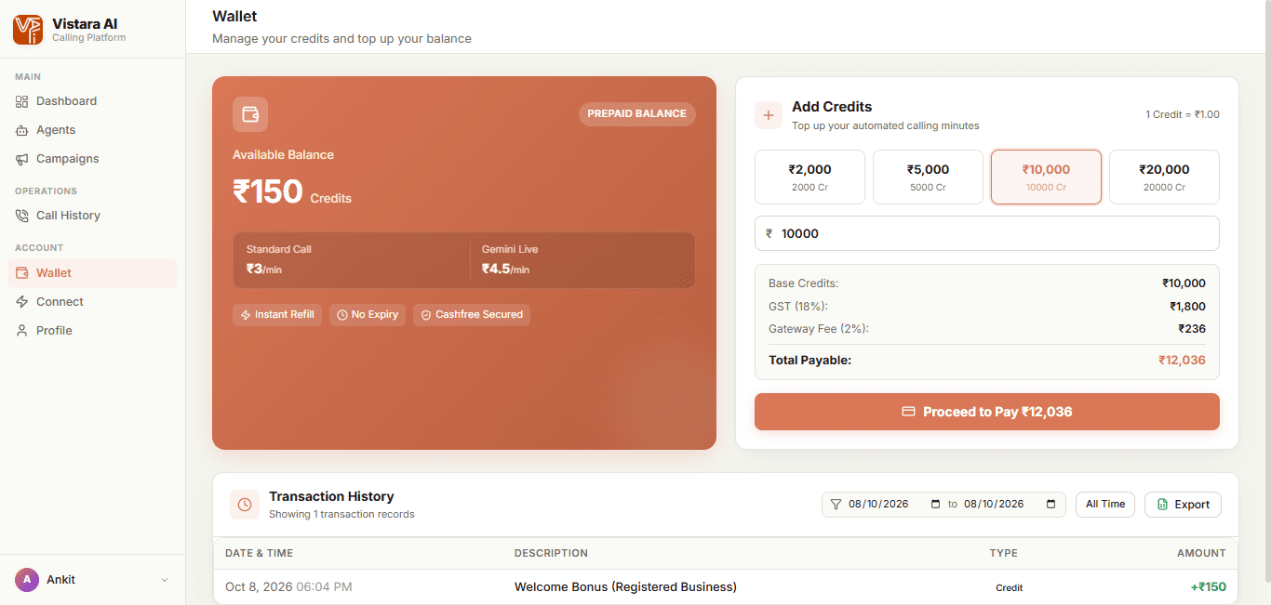
Task: Open calendar picker of the start date
Action: [936, 505]
